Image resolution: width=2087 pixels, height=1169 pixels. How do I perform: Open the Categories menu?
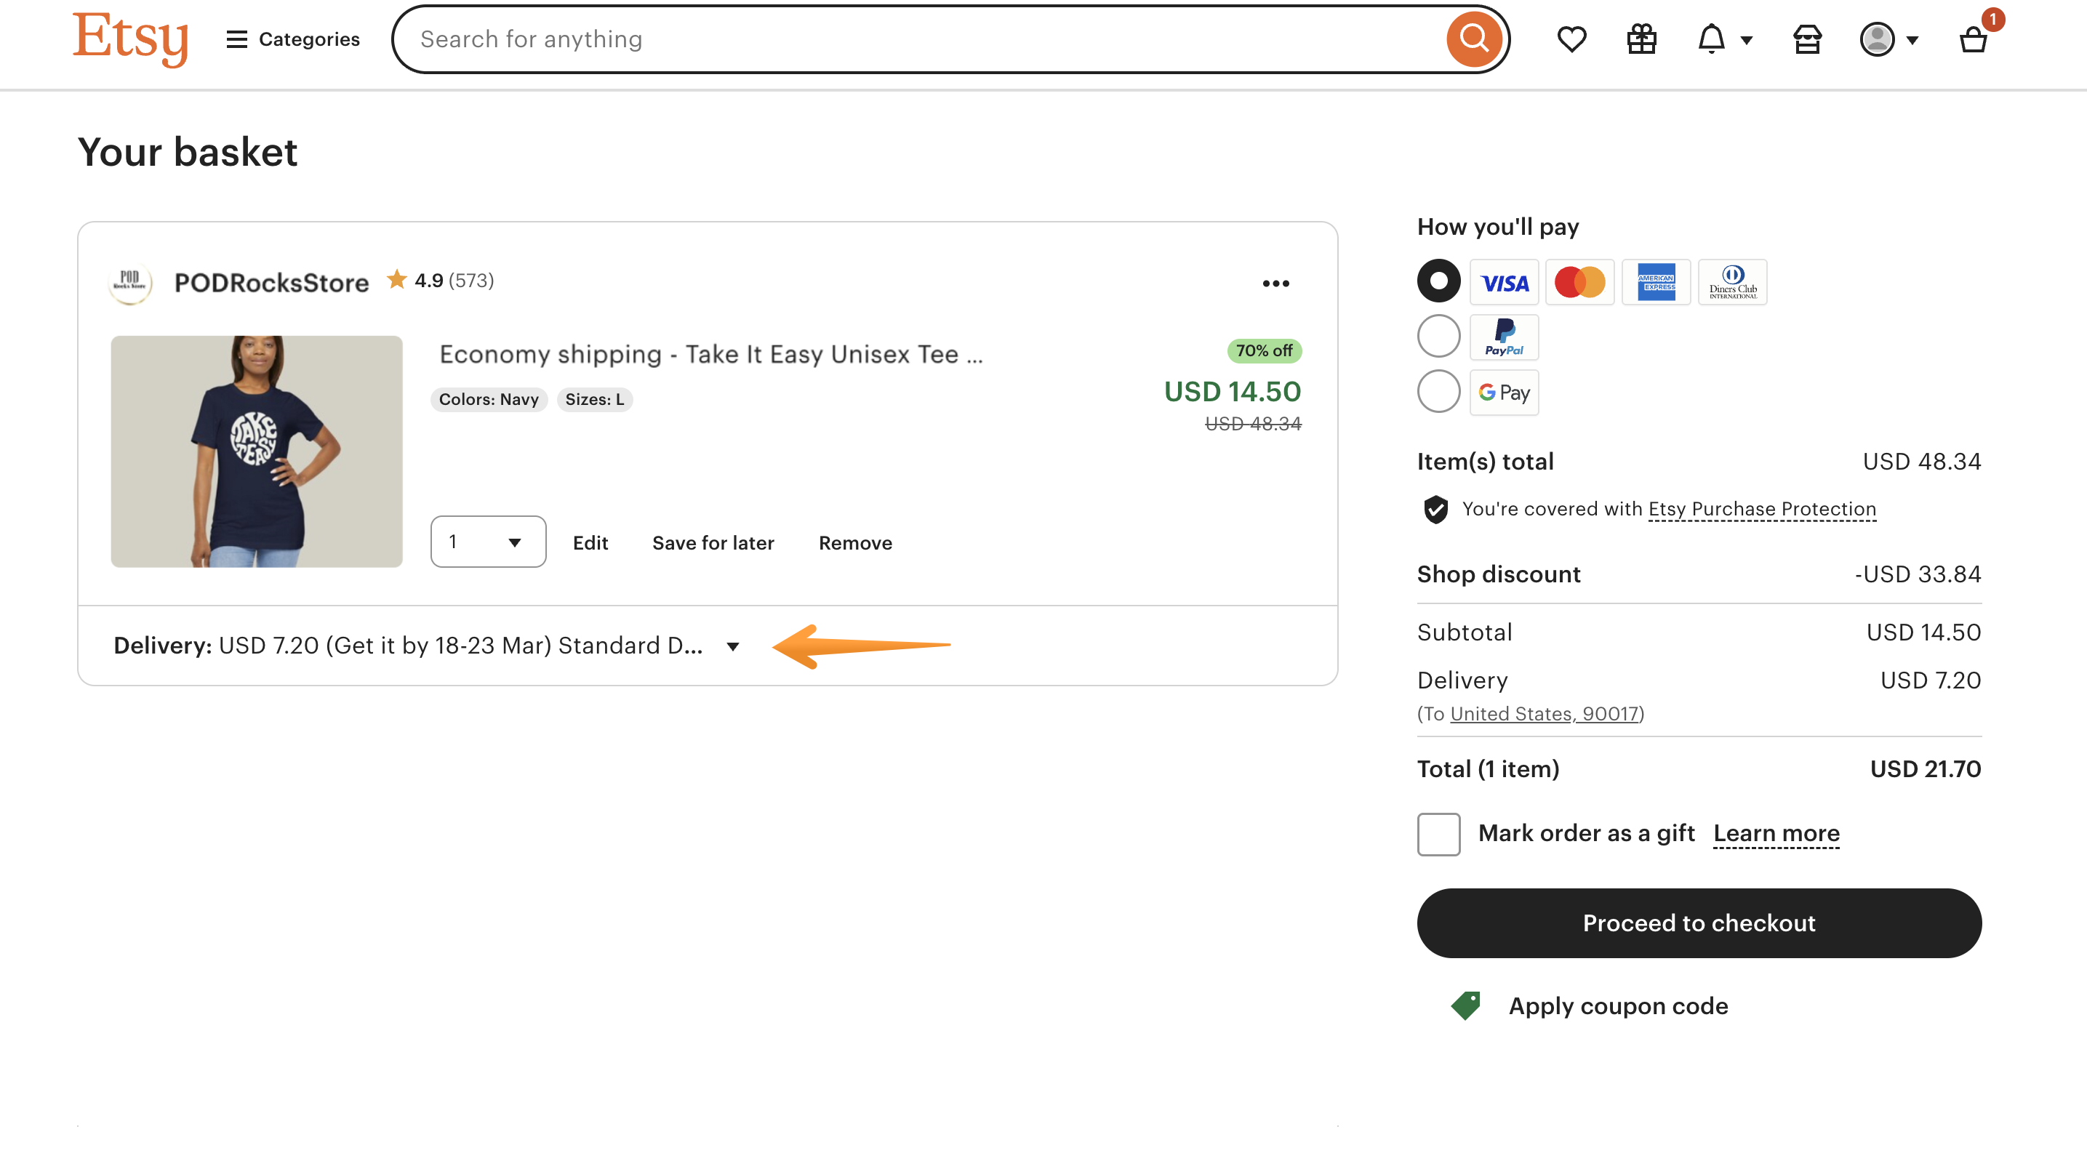[x=292, y=38]
